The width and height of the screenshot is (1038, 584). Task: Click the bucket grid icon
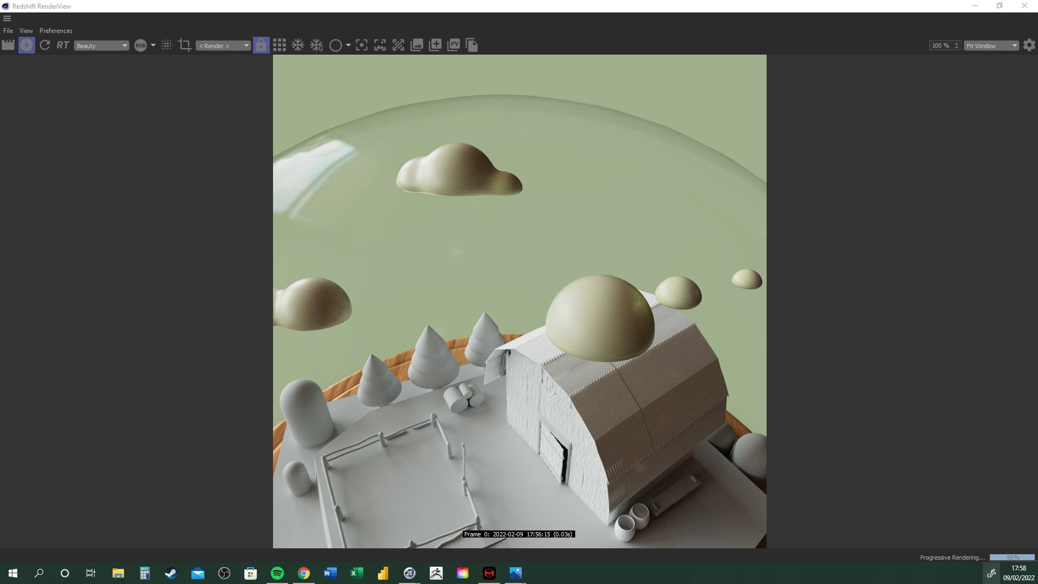[x=280, y=45]
